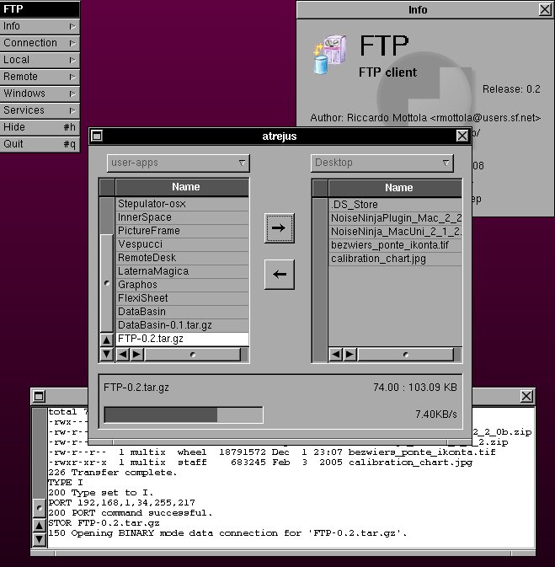Select FlexiSheet in local list
555x567 pixels.
[182, 298]
